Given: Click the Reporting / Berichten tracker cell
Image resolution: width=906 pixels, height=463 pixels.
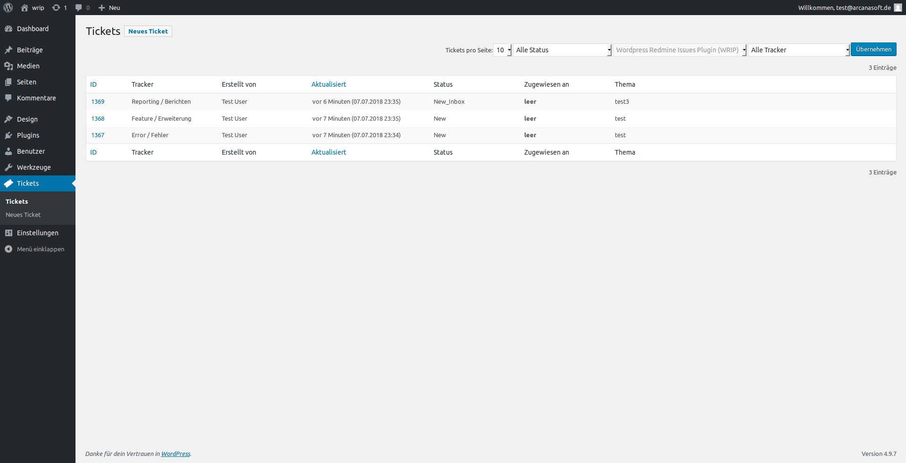Looking at the screenshot, I should point(161,101).
